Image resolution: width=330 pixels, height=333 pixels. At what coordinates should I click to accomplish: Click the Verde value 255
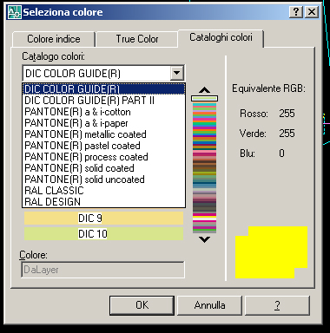pyautogui.click(x=287, y=134)
